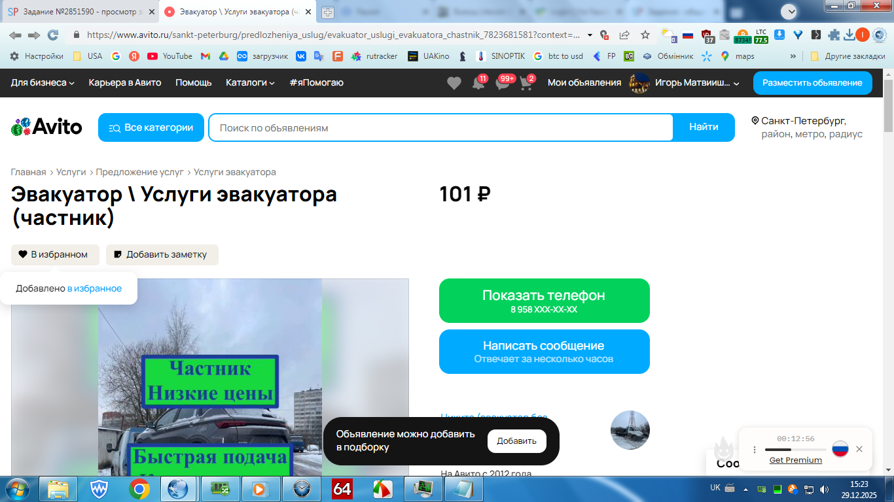Open the «#яПомогаю» menu item

click(x=316, y=83)
